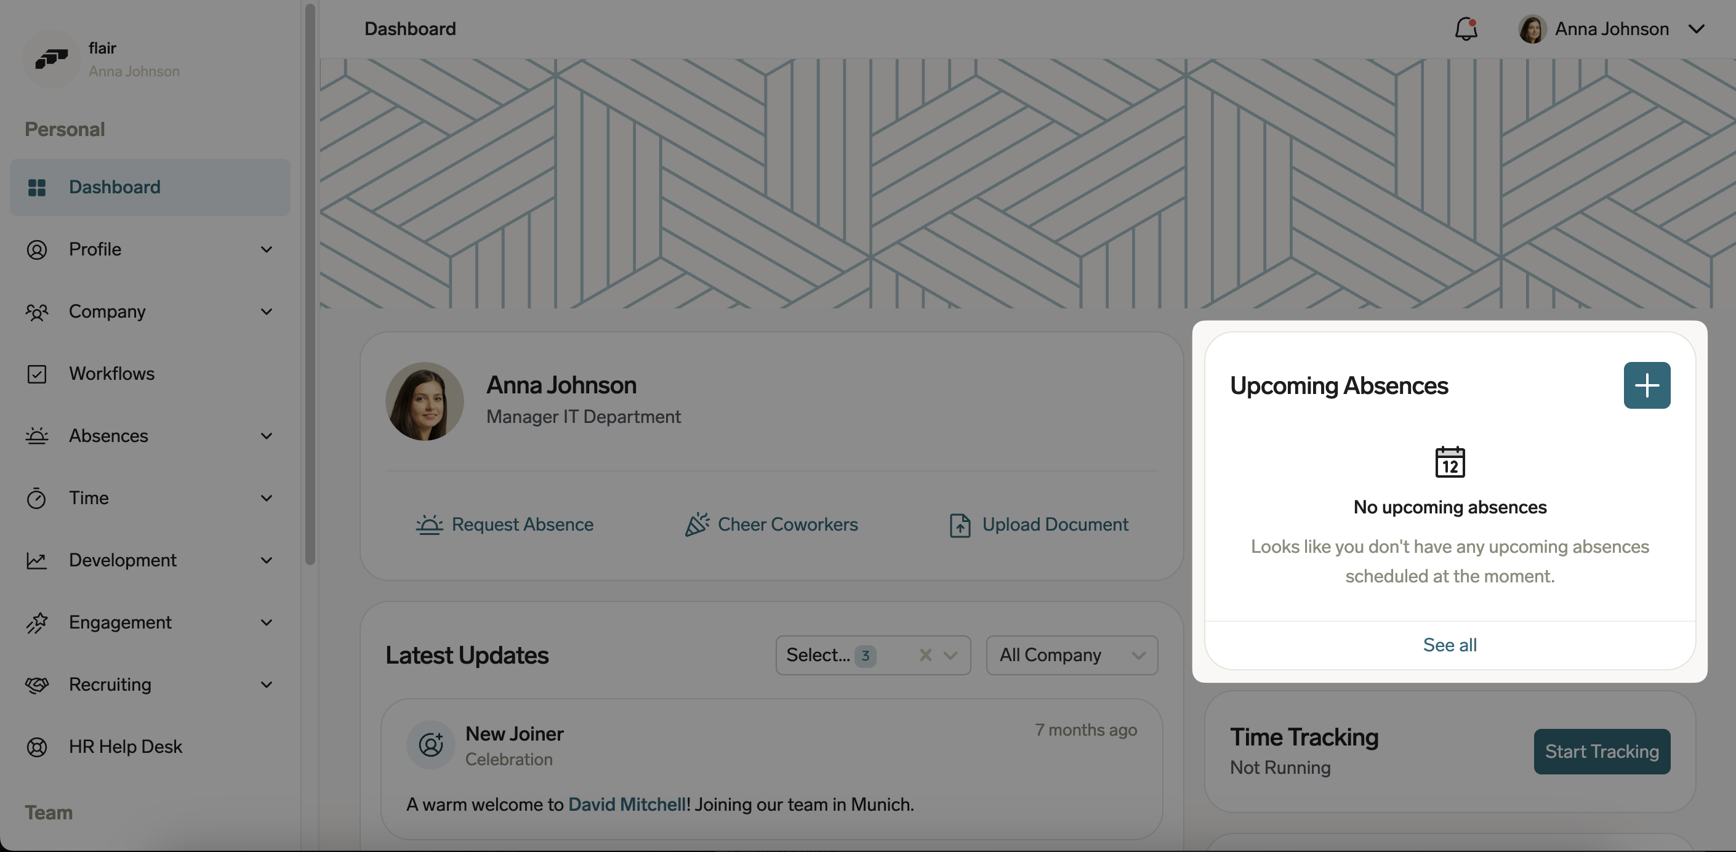Click the plus icon on Upcoming Absences
The image size is (1736, 852).
[x=1646, y=385]
